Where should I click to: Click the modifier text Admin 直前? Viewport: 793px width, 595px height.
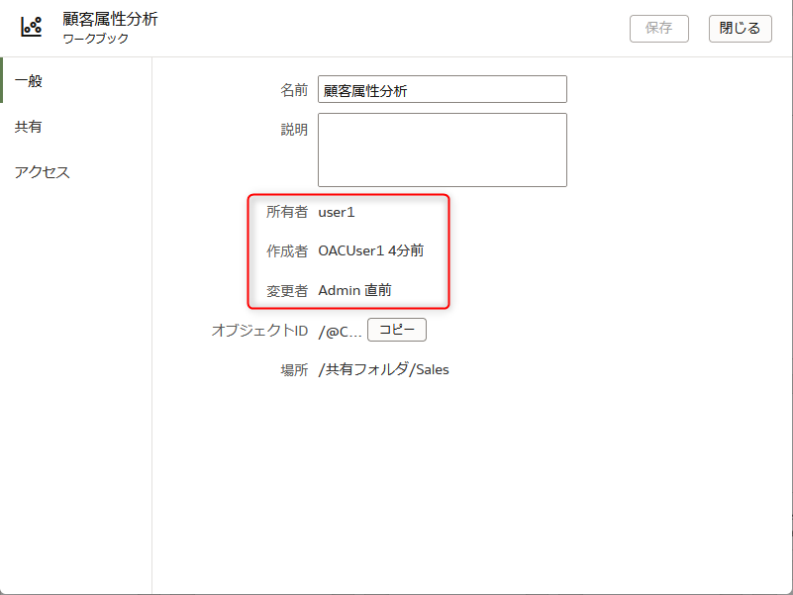[x=354, y=290]
